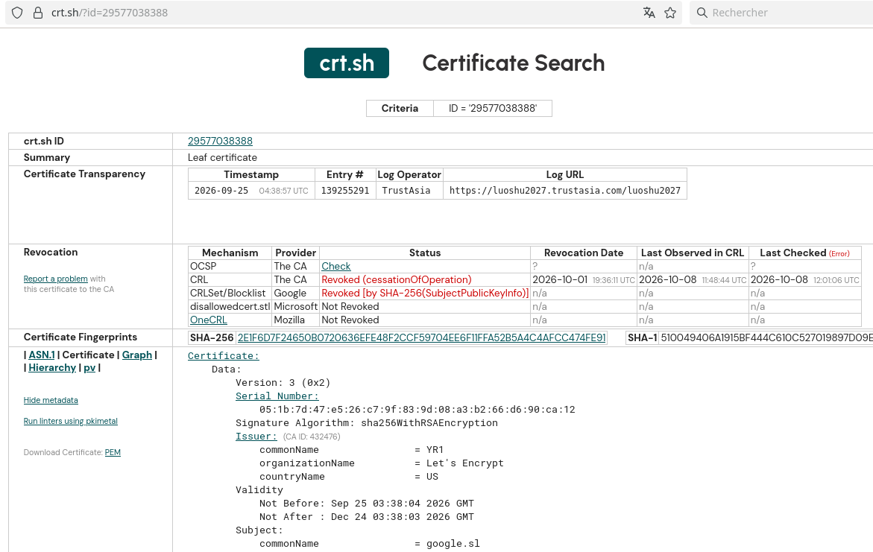This screenshot has width=873, height=552.
Task: Click the CRLSet/Blocklist mechanism cell
Action: coord(230,293)
